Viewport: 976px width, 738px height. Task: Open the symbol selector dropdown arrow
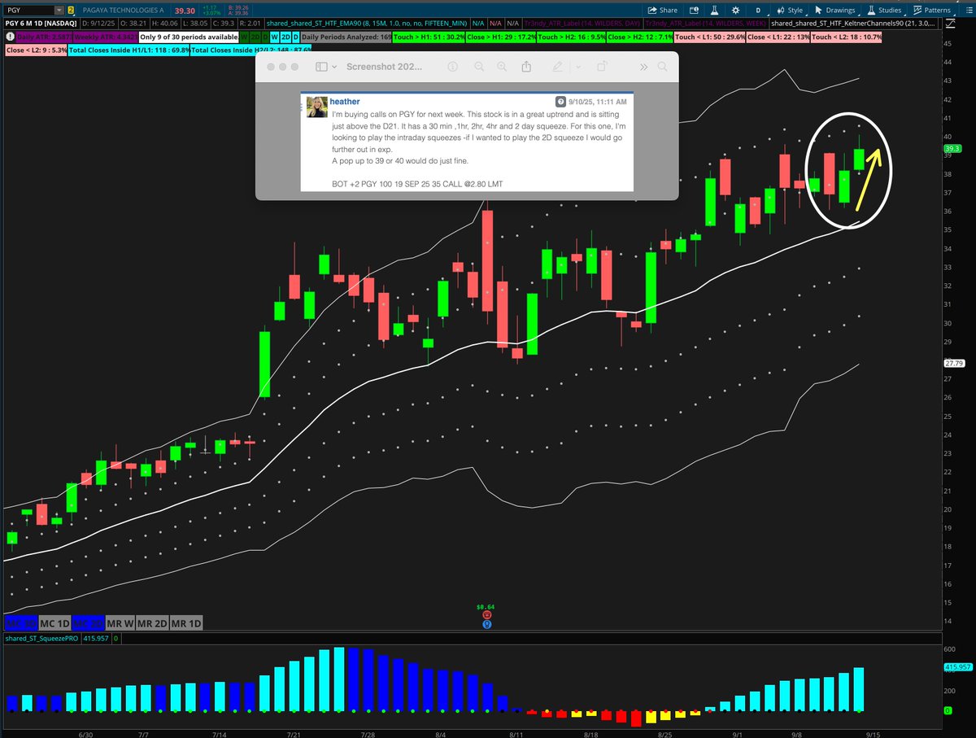(61, 10)
